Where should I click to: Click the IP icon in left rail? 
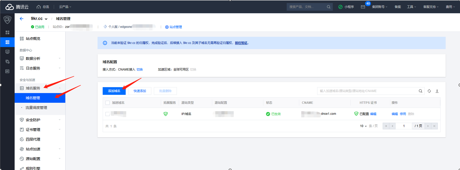tap(7, 71)
